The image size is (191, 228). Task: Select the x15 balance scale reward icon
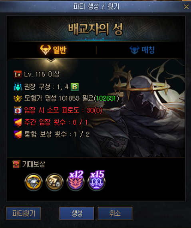coord(96,181)
